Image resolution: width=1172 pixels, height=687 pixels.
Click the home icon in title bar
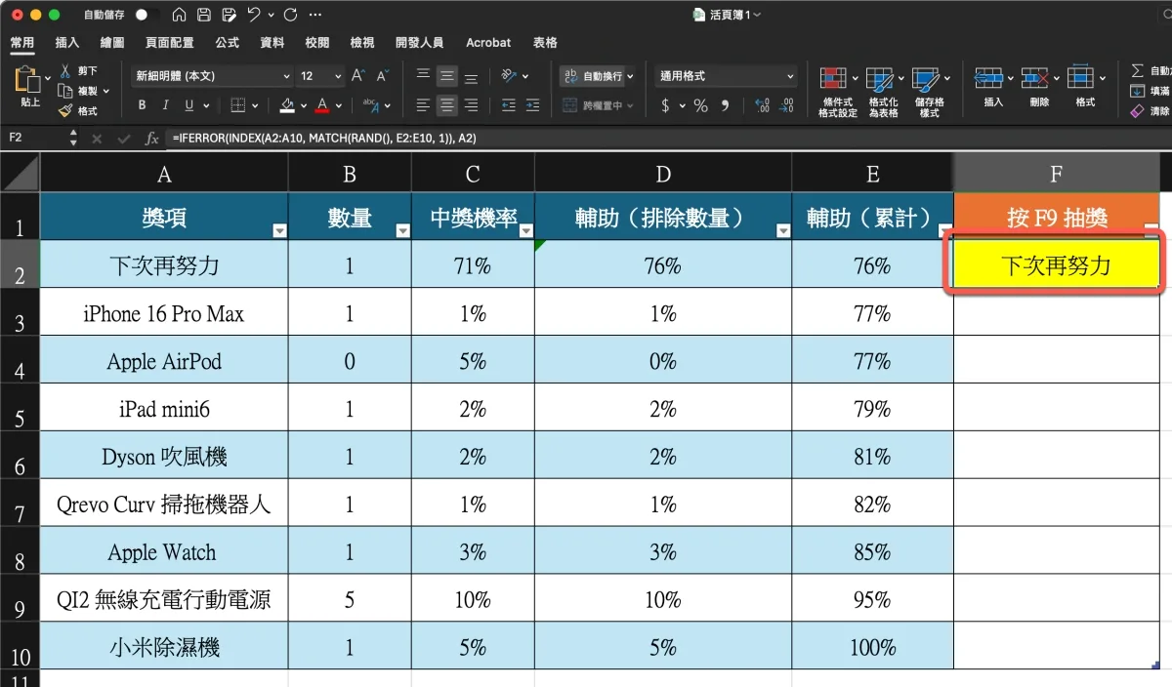pyautogui.click(x=179, y=16)
